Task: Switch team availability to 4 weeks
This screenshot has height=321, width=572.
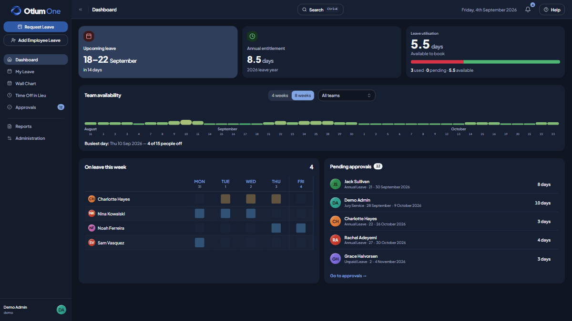Action: click(280, 96)
